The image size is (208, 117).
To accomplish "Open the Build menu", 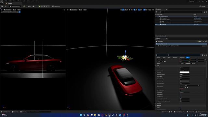I will (24, 1).
